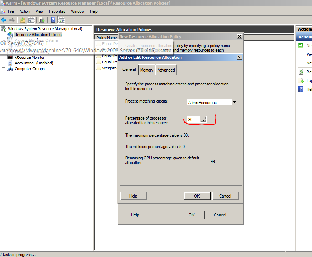
Task: Toggle the Show/Hide Action Pane icon
Action: click(x=61, y=20)
